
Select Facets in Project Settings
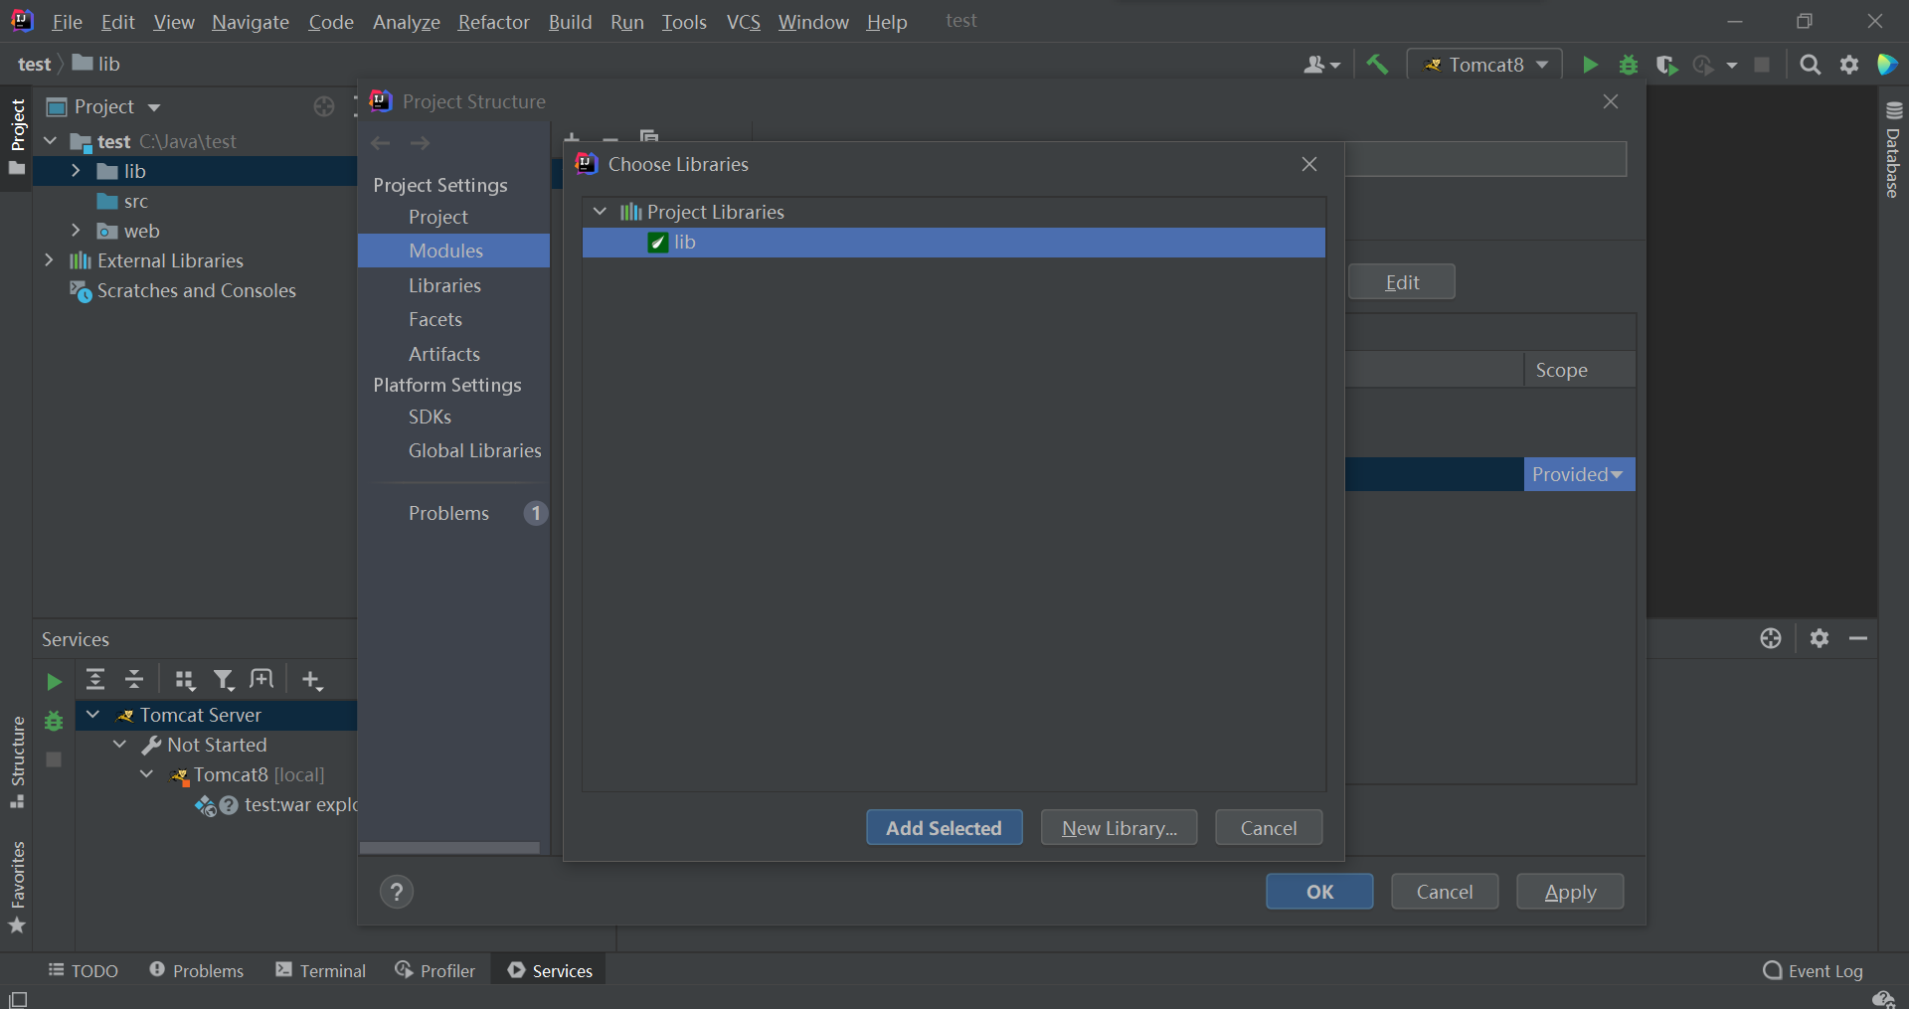pos(435,319)
